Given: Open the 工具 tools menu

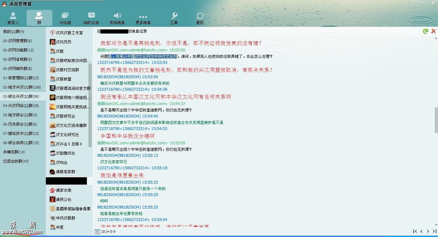Looking at the screenshot, I should click(x=174, y=18).
